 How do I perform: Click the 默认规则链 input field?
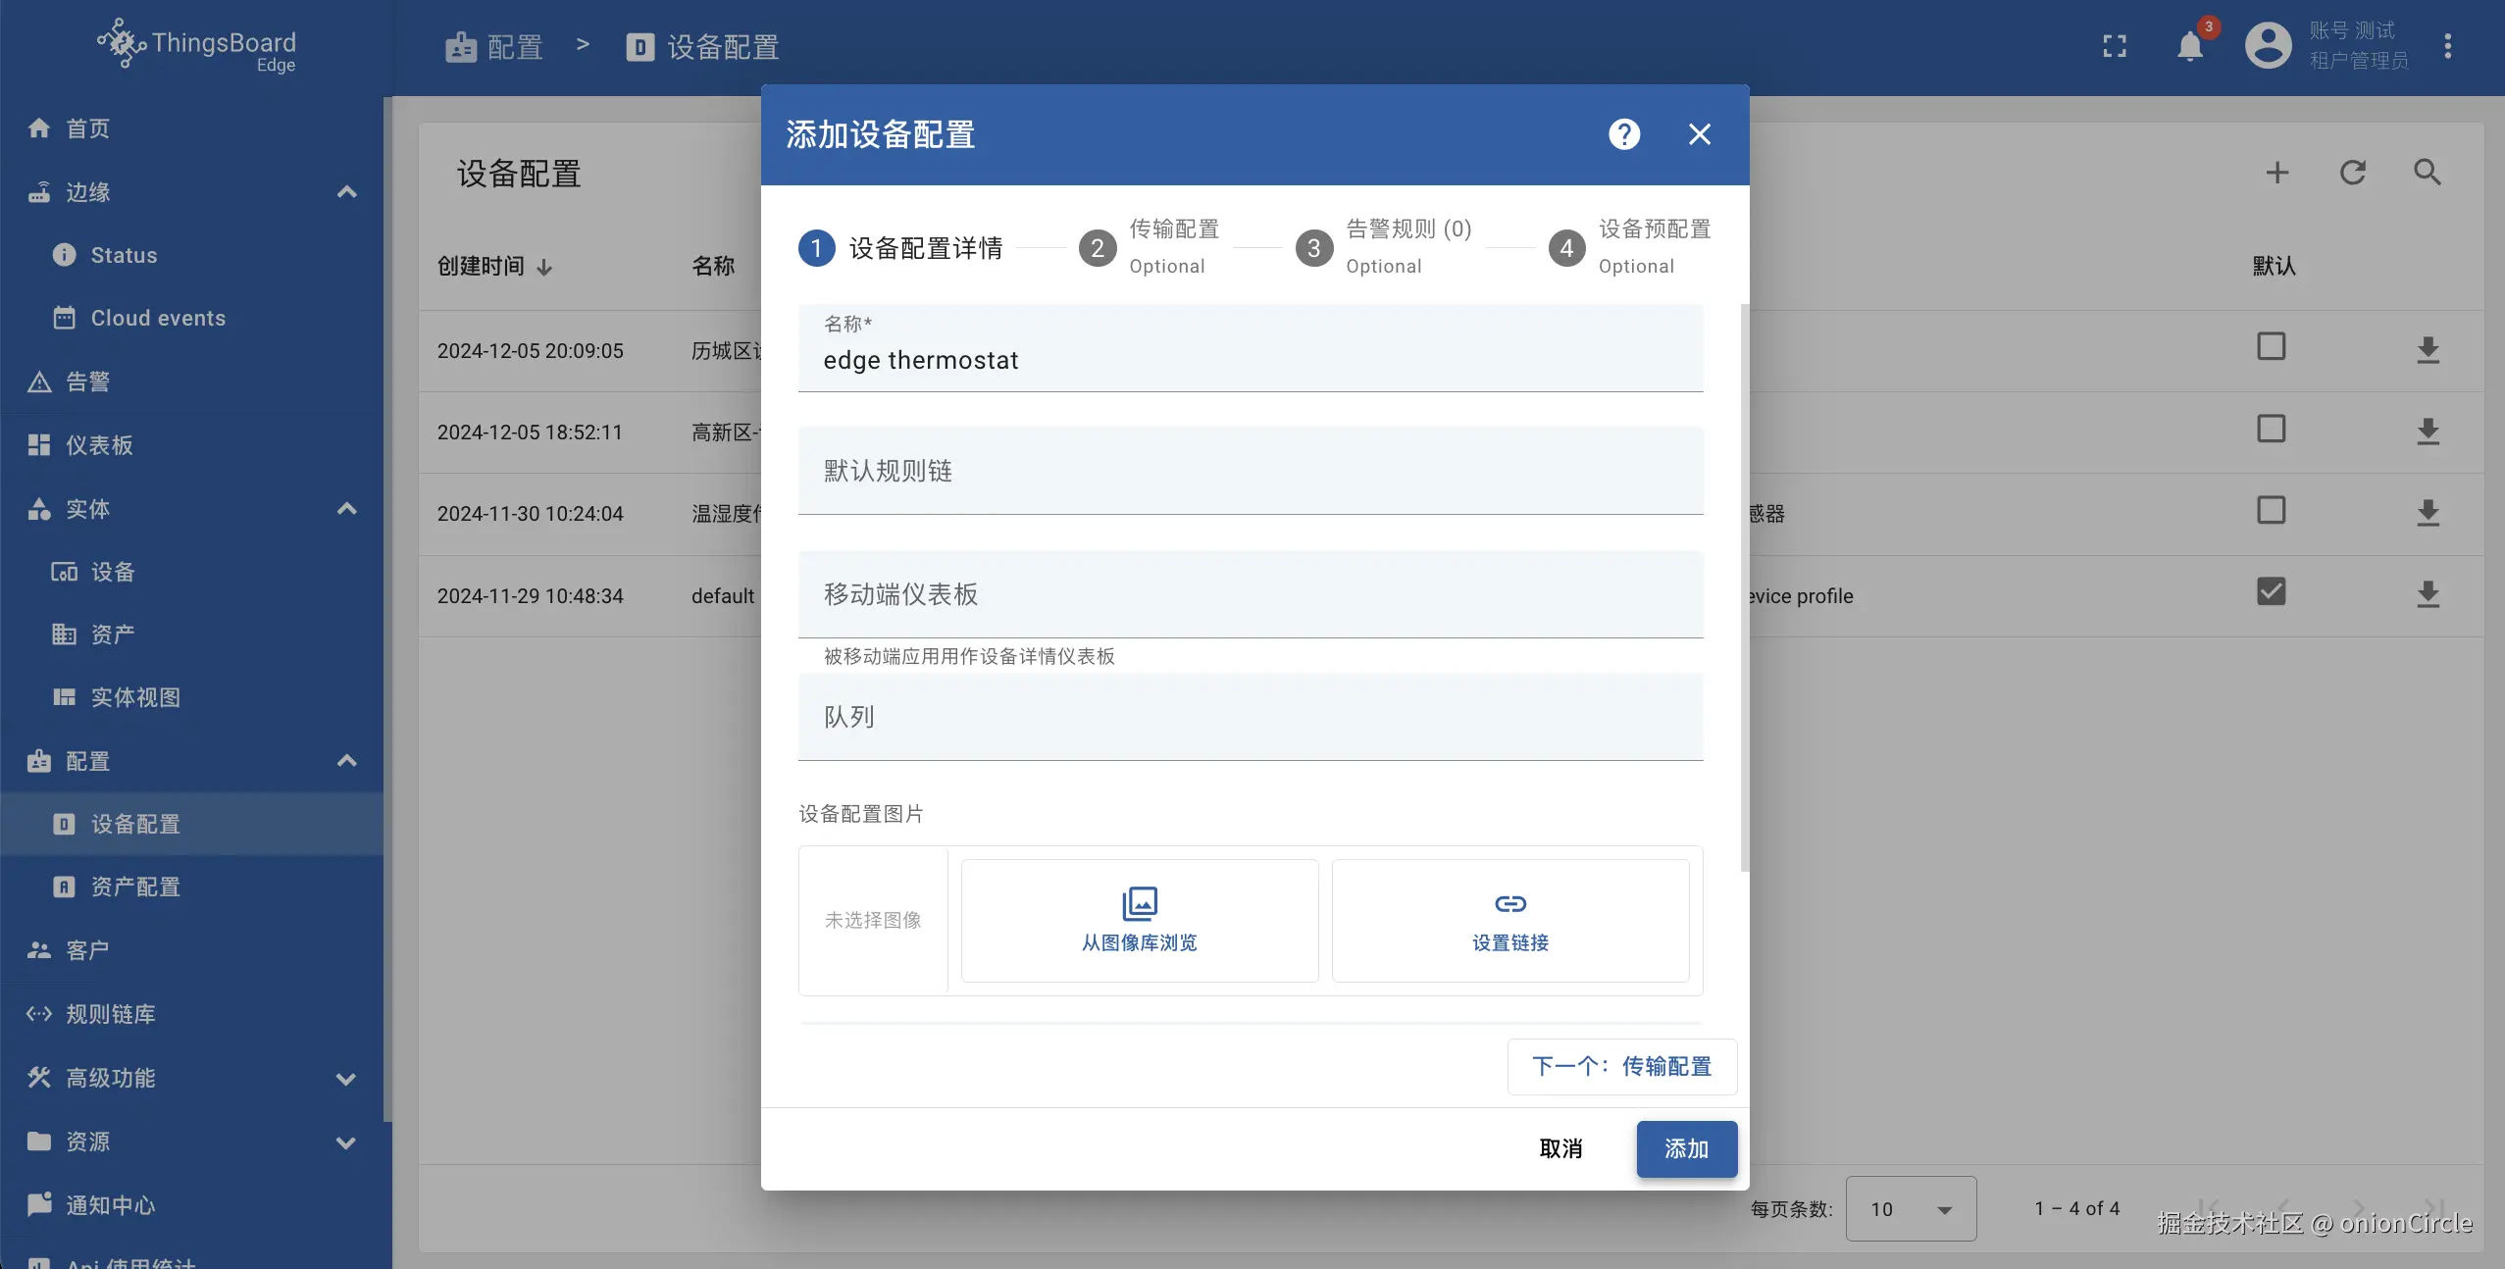[x=1250, y=472]
